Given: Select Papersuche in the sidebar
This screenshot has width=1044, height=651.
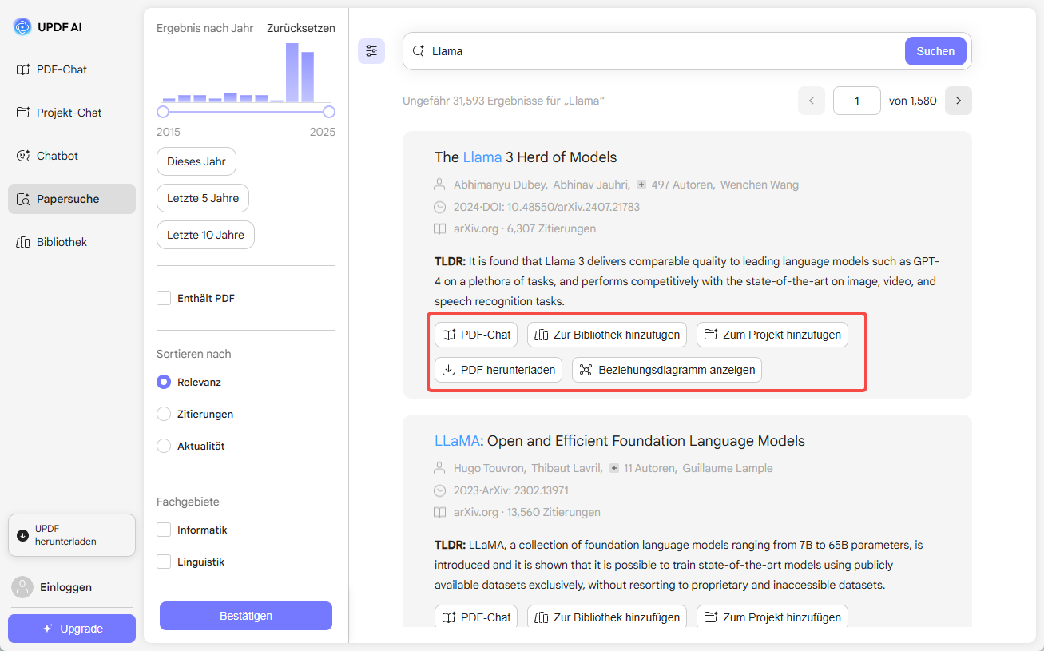Looking at the screenshot, I should (72, 199).
